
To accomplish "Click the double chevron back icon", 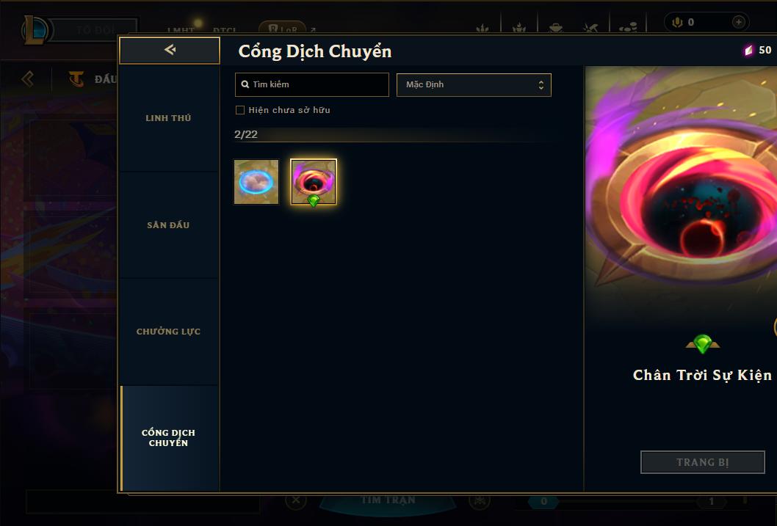I will click(28, 78).
